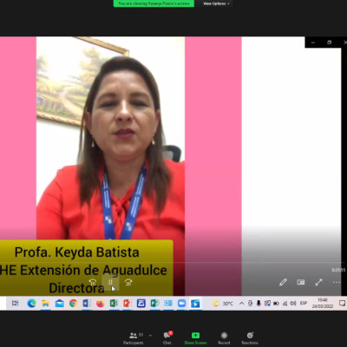Image resolution: width=347 pixels, height=347 pixels.
Task: Click the green screen sharing notification banner
Action: tap(154, 3)
